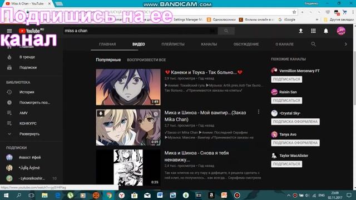Open Канеки и Тоука video thumbnail
The height and width of the screenshot is (200, 356).
coord(128,87)
